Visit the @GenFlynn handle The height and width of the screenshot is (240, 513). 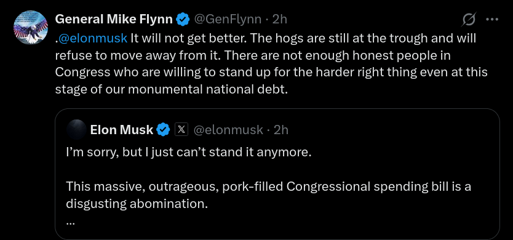pyautogui.click(x=228, y=20)
